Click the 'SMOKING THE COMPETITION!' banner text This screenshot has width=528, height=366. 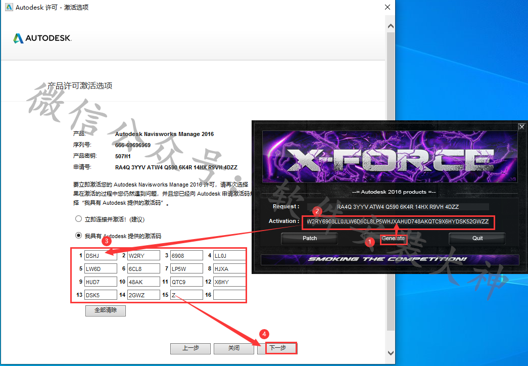point(388,259)
